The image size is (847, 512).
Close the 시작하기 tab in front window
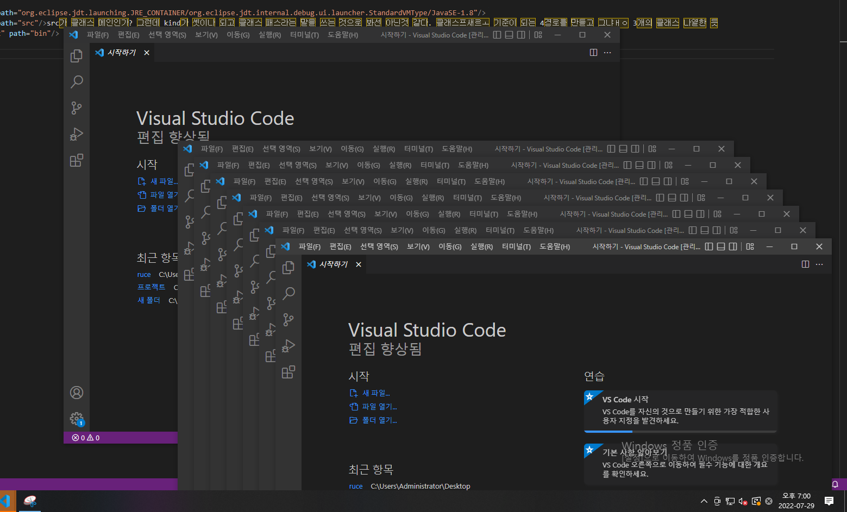[359, 264]
